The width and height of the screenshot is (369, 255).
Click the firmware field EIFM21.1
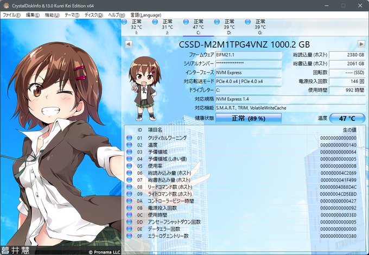249,55
